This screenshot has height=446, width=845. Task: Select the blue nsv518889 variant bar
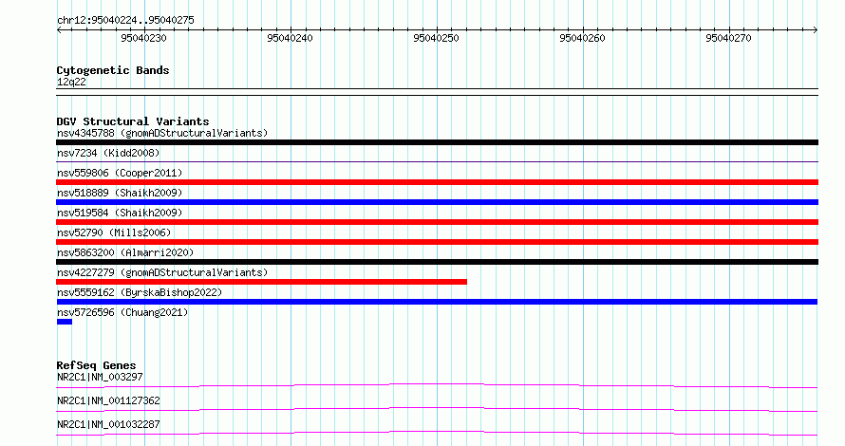(x=437, y=202)
